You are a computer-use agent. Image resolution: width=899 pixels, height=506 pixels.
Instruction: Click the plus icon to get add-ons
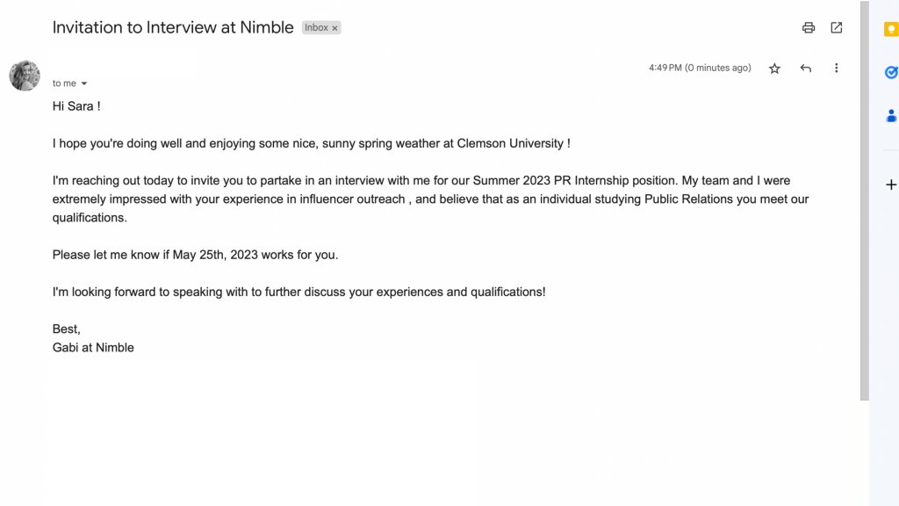coord(890,184)
